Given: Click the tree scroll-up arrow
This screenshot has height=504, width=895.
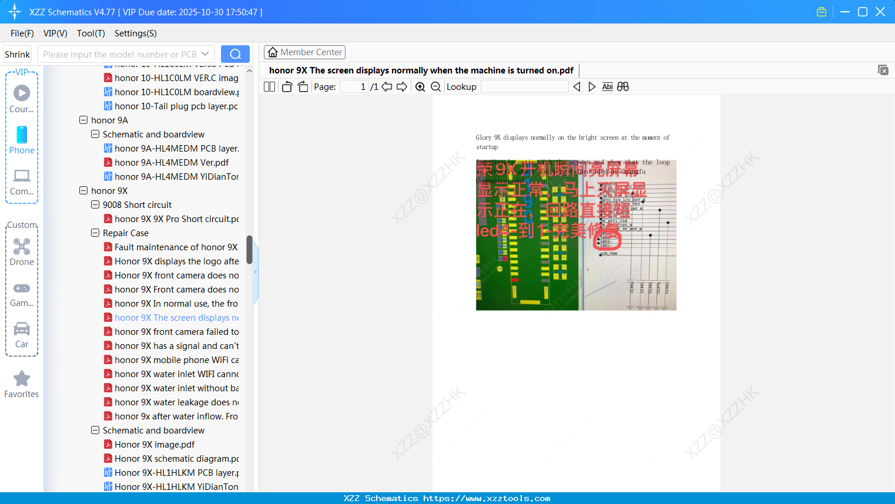Looking at the screenshot, I should coord(249,71).
